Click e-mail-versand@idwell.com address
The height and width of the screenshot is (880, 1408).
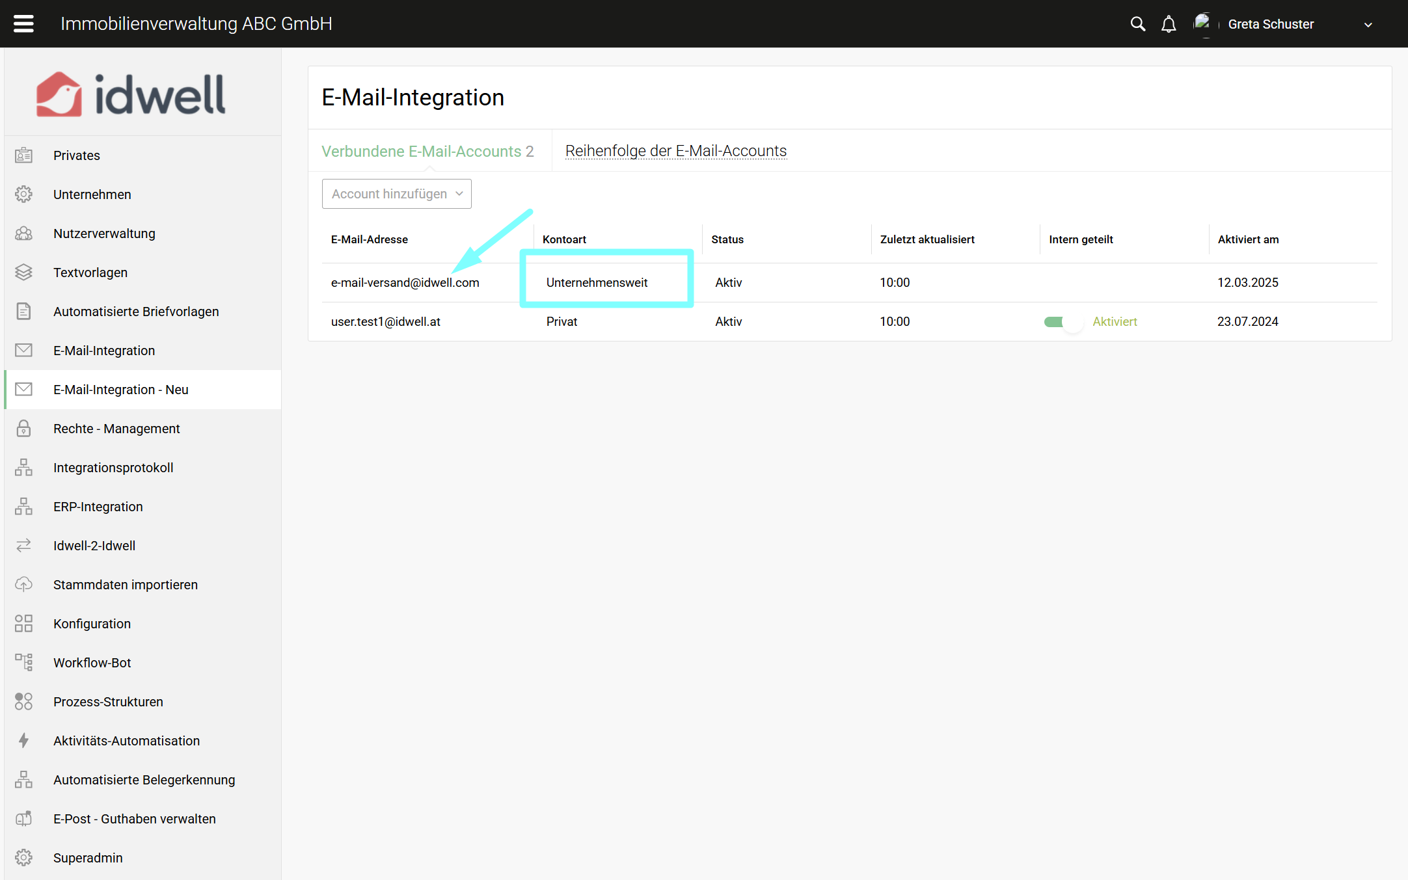point(405,283)
